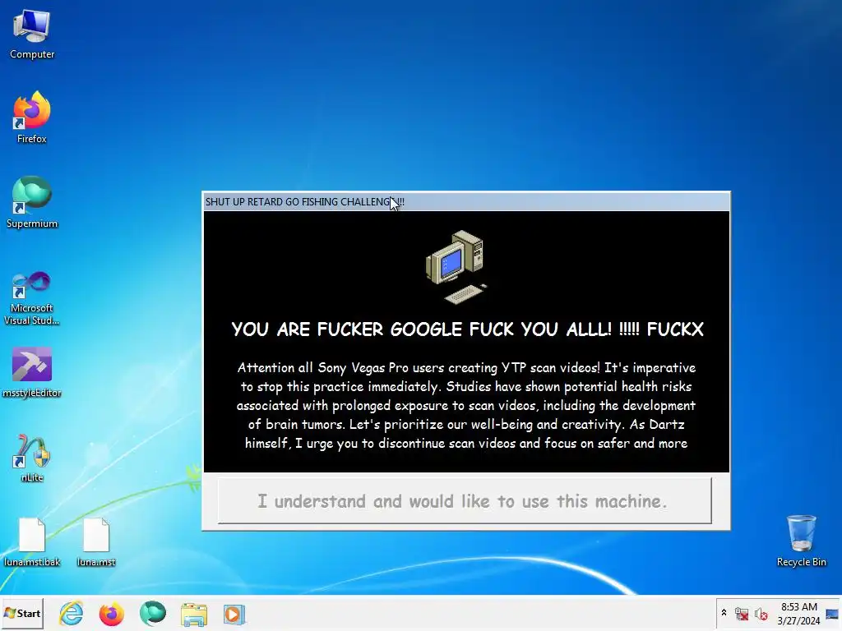842x631 pixels.
Task: Select the msstyleEditor desktop icon
Action: coord(32,373)
